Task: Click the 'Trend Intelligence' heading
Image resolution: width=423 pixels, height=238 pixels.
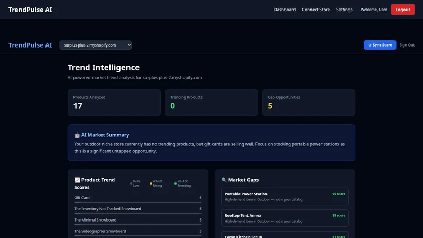Action: click(x=104, y=67)
